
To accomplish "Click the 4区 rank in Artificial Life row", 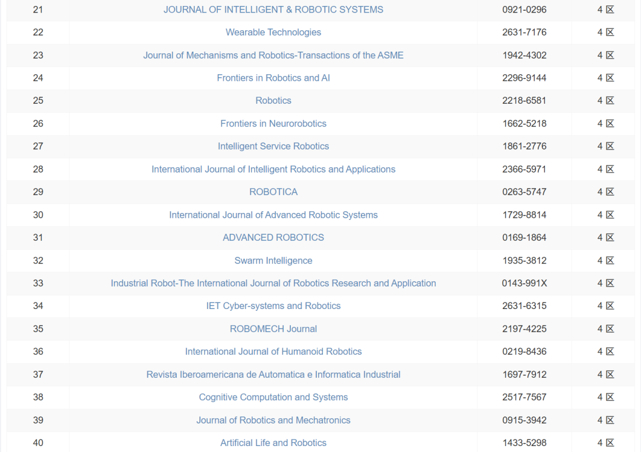I will (605, 443).
